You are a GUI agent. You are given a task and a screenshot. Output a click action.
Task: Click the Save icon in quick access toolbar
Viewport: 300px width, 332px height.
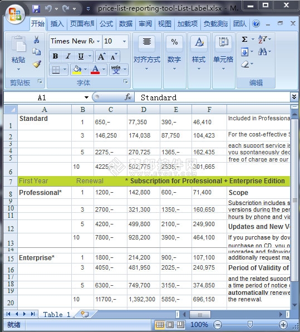click(36, 9)
